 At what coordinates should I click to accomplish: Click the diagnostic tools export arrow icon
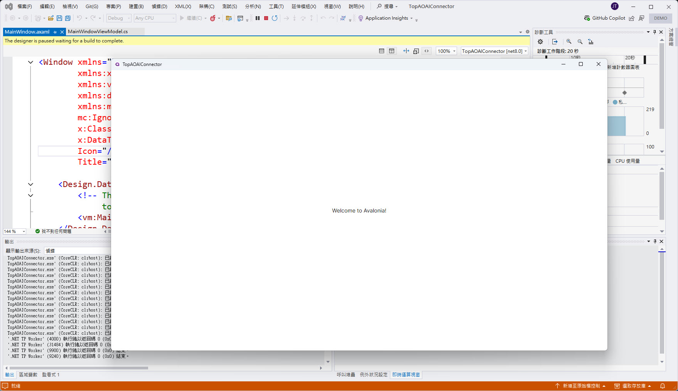[x=555, y=42]
